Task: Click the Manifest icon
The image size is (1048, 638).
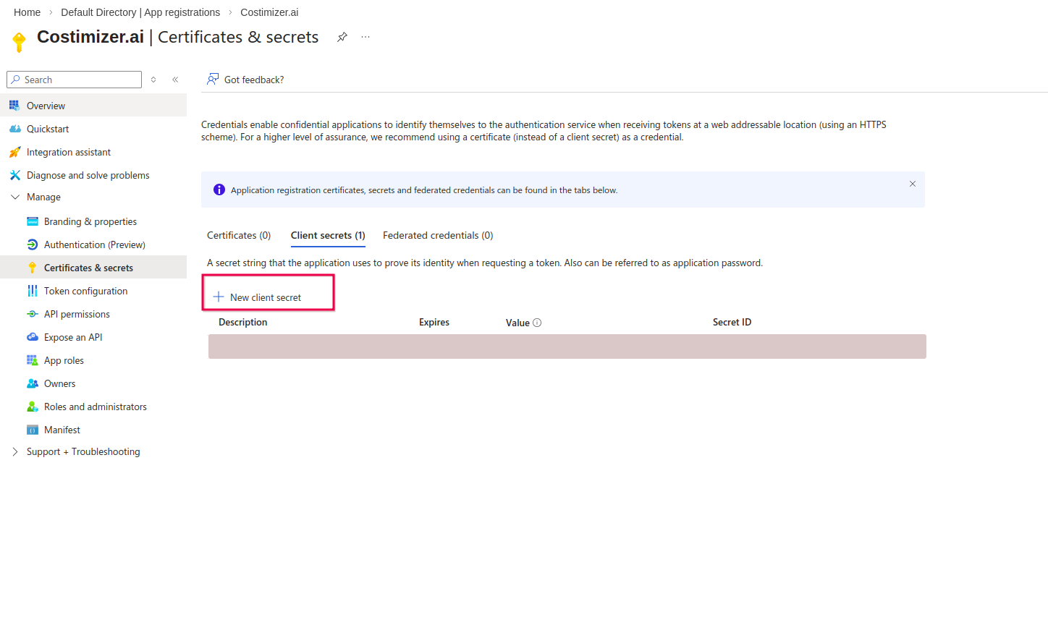Action: point(33,430)
